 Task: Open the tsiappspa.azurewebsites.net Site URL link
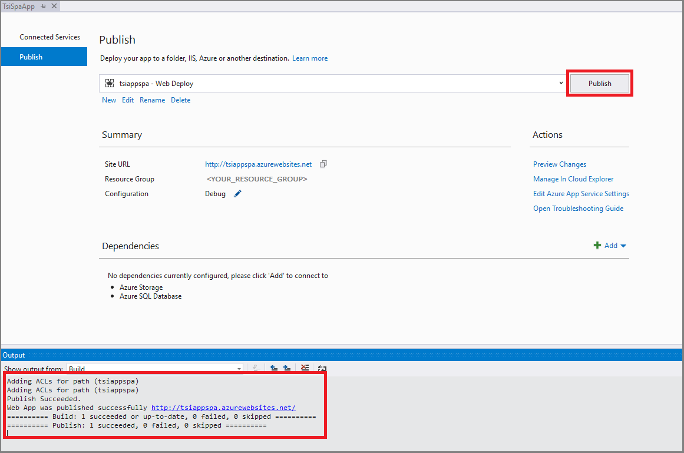pos(258,164)
